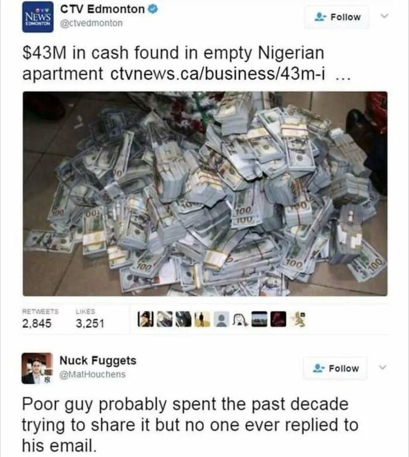View the cash pile photo
Screen dimensions: 409x457
coord(205,194)
